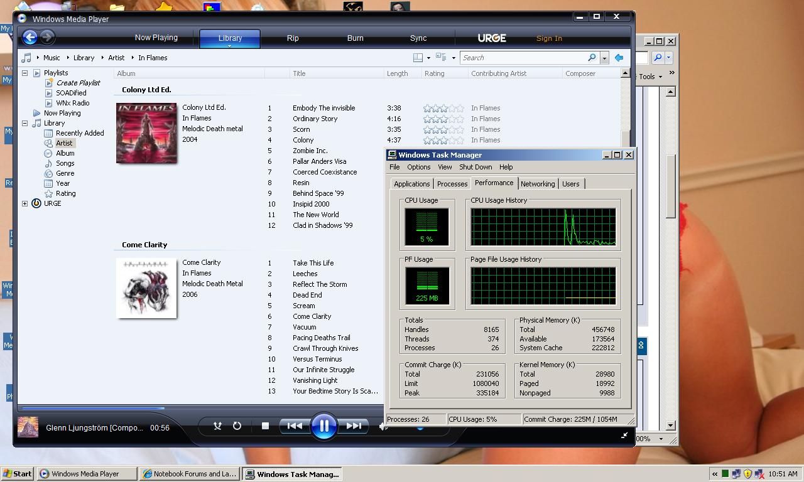Open Task Manager Shut Down menu
The image size is (804, 482).
tap(475, 167)
